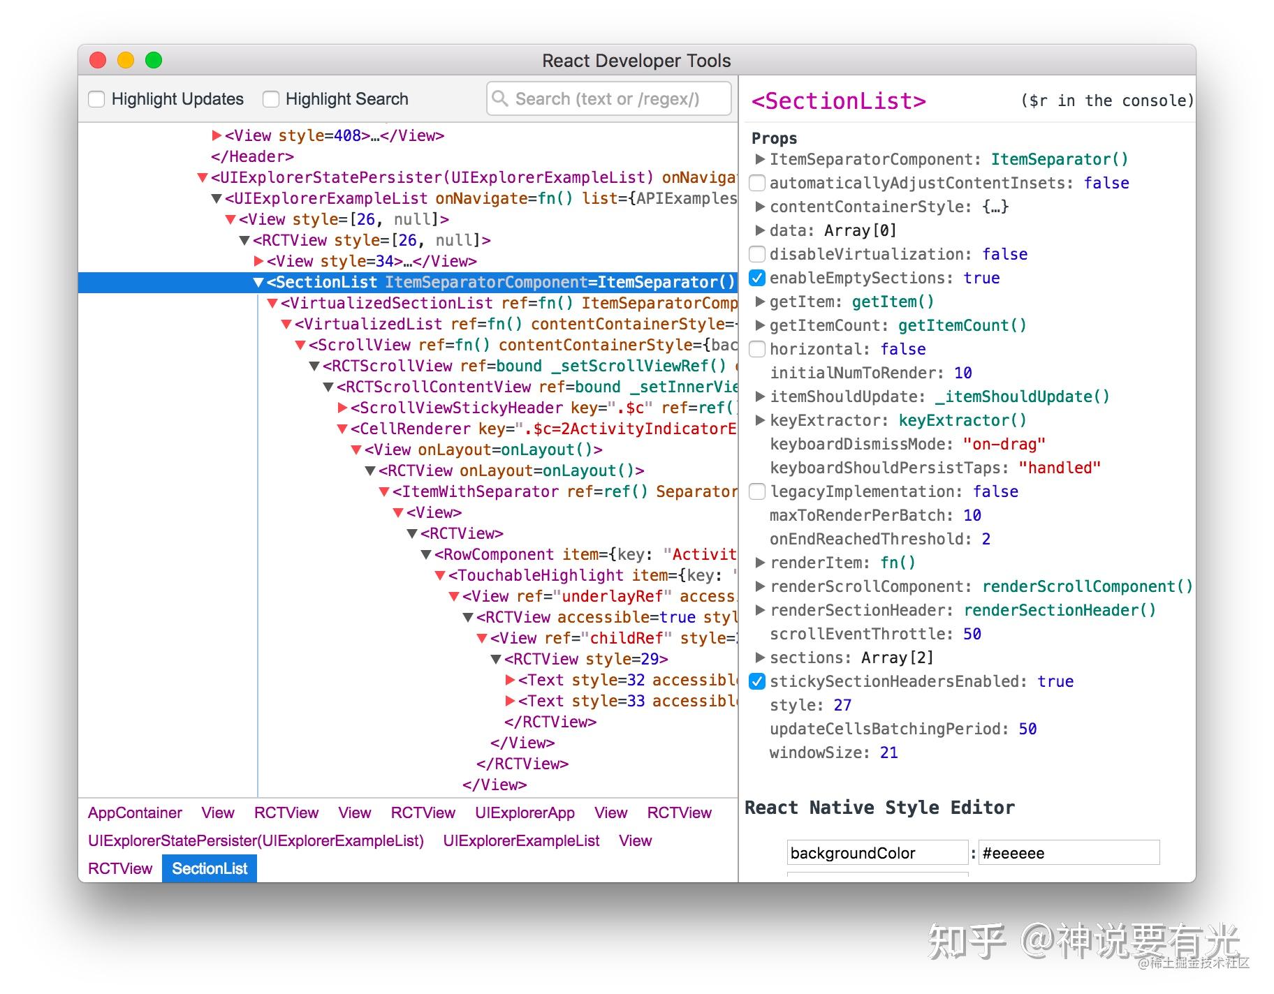Check the legacyImplementation prop
This screenshot has width=1274, height=994.
click(756, 491)
